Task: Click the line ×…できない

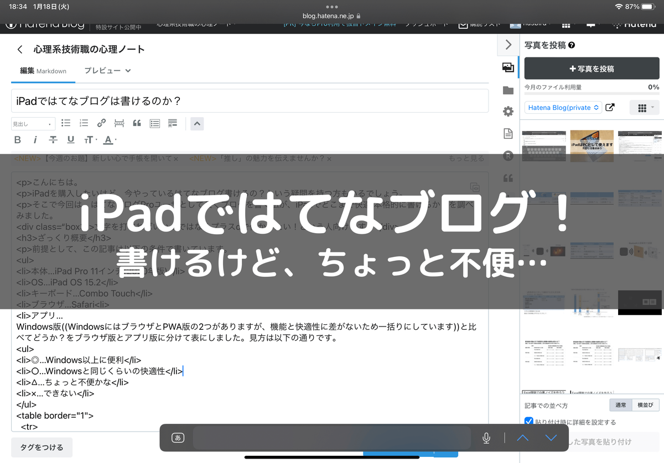Action: [x=55, y=393]
